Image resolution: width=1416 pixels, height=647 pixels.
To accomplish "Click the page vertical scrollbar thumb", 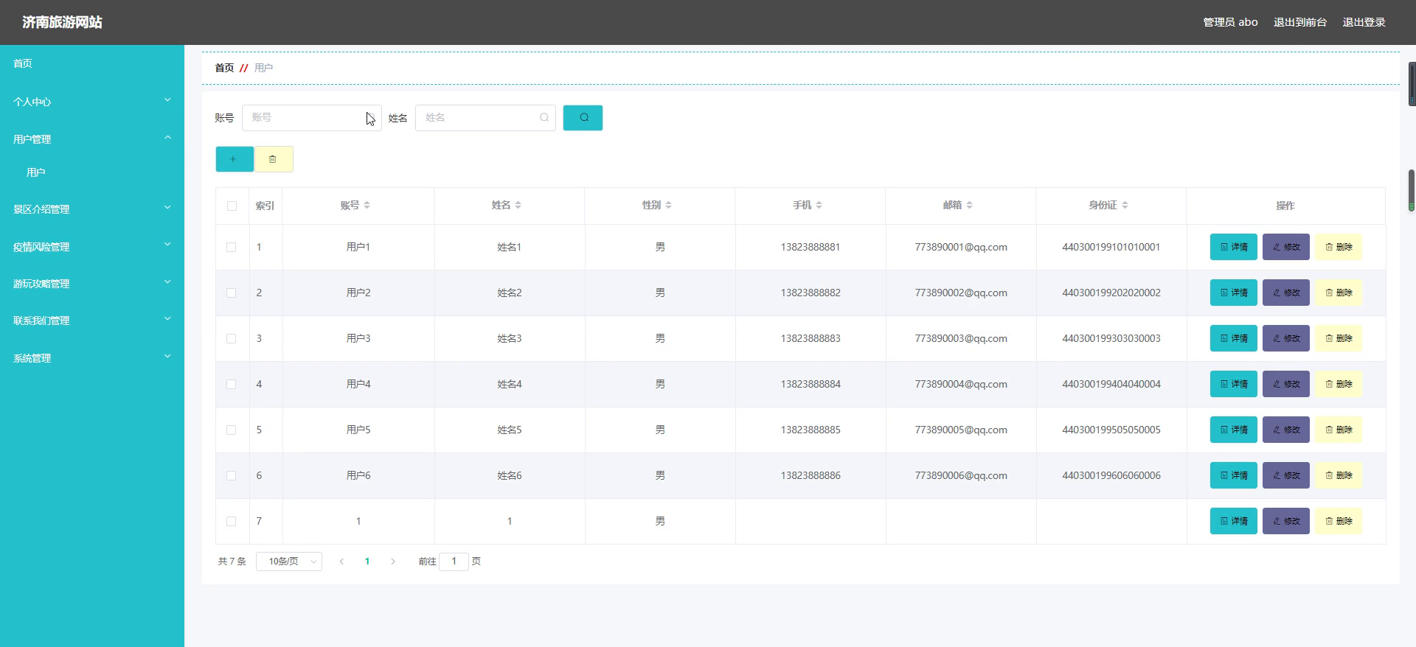I will 1412,190.
